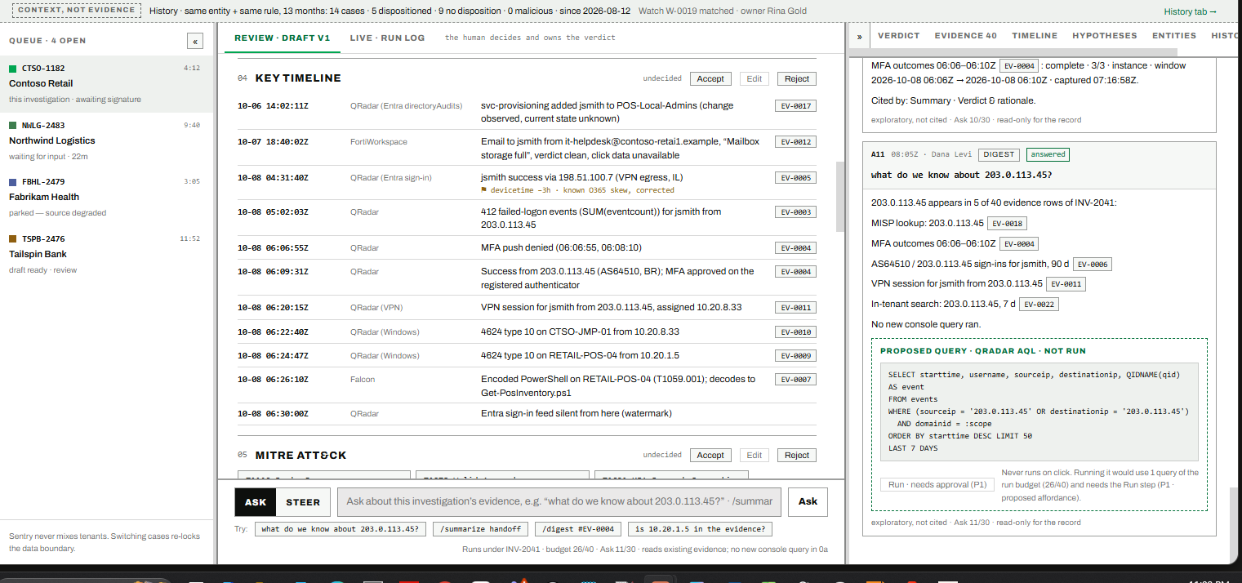Reject the MITRE ATT&CK section
This screenshot has height=583, width=1242.
point(796,455)
